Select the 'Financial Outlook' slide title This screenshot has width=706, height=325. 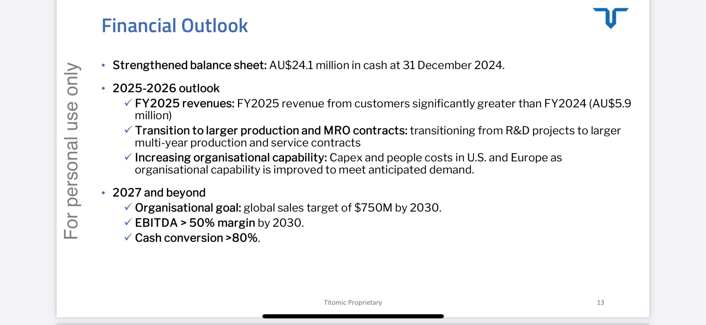coord(175,26)
